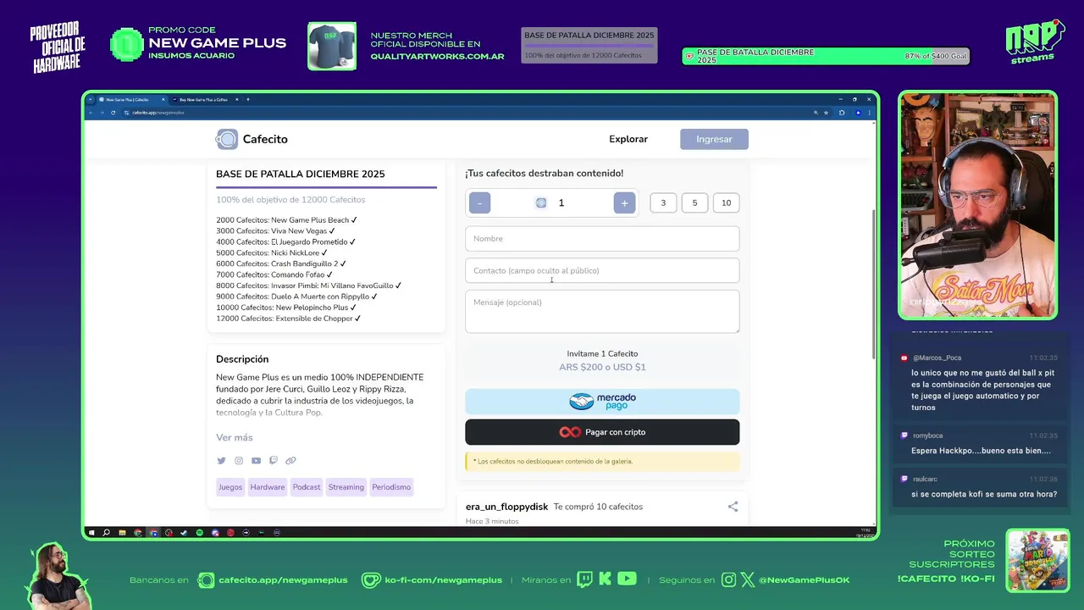
Task: Click the Contacto input field
Action: coord(602,270)
